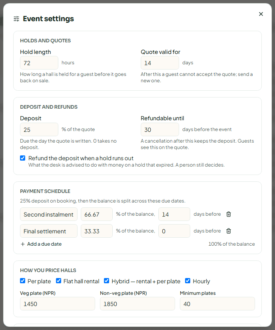
Task: Edit the Final settlement name field
Action: [49, 231]
